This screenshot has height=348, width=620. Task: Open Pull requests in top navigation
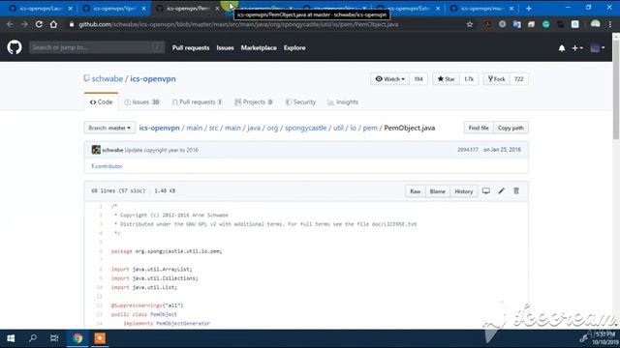point(191,47)
